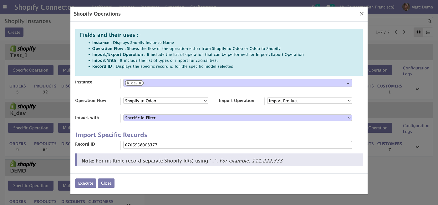The height and width of the screenshot is (205, 438).
Task: Click the Test_1 card PRODUCTS count of 32
Action: click(45, 92)
